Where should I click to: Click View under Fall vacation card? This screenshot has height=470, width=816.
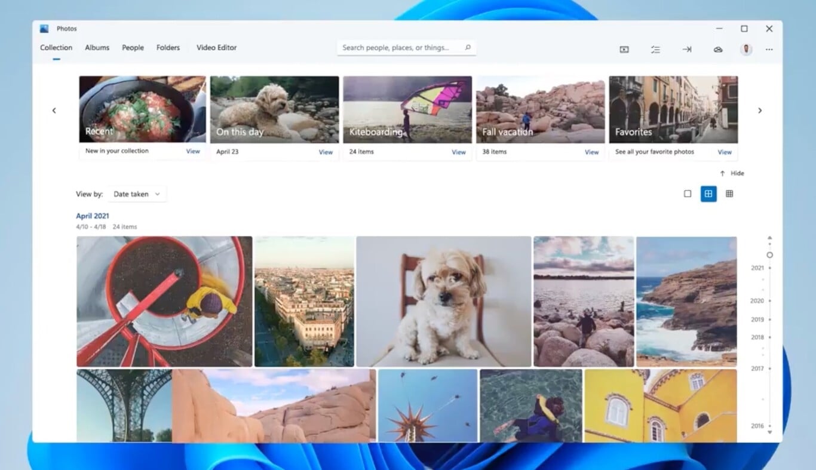(592, 152)
